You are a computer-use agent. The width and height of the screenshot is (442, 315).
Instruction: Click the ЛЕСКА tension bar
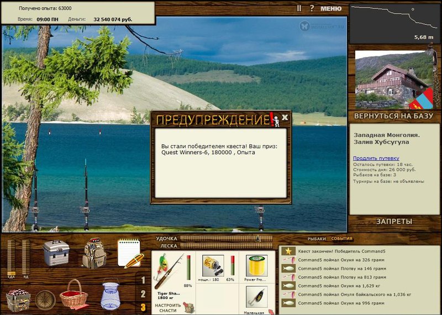[x=227, y=246]
